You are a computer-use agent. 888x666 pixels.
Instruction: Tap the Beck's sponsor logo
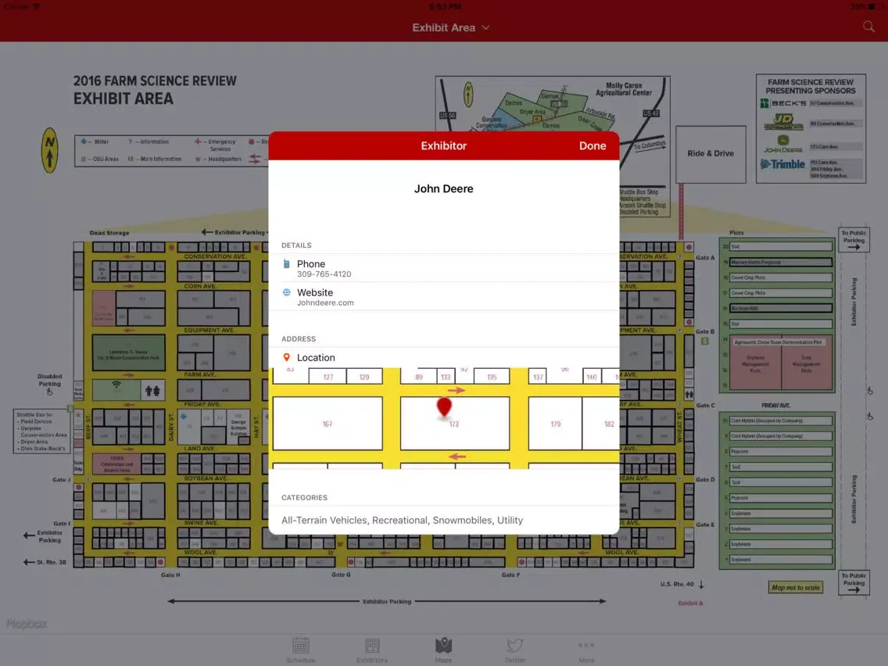point(783,103)
